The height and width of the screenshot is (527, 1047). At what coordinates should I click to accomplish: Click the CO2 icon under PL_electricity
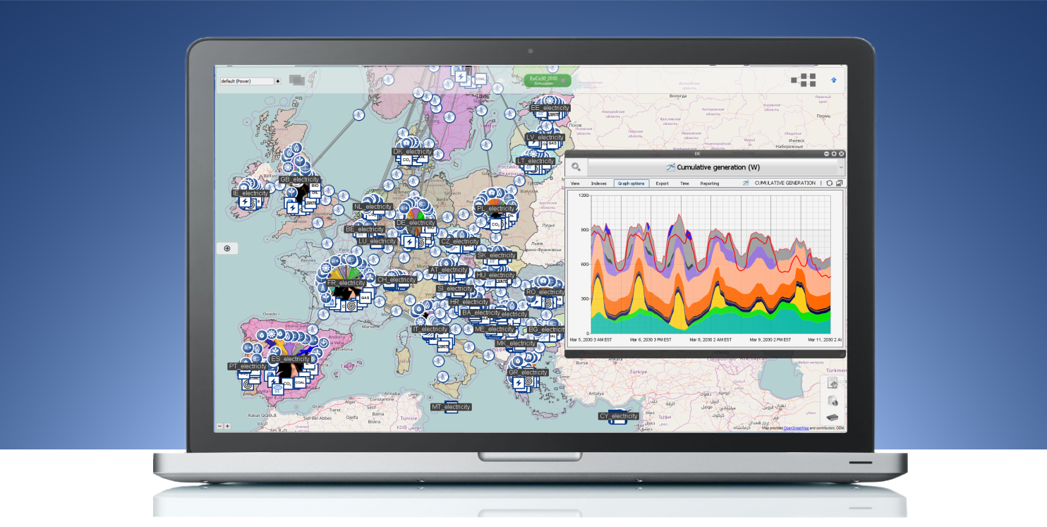[x=495, y=224]
